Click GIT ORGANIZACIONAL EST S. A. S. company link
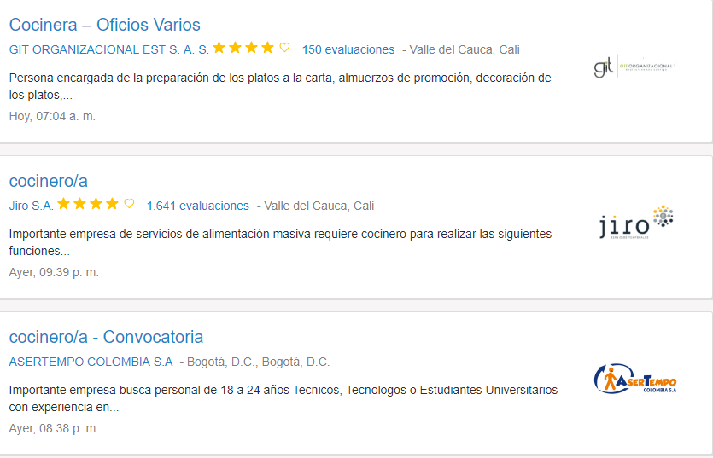Viewport: 713px width, 458px height. coord(108,49)
